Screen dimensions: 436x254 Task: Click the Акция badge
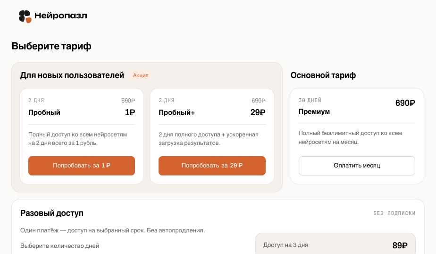pyautogui.click(x=141, y=75)
